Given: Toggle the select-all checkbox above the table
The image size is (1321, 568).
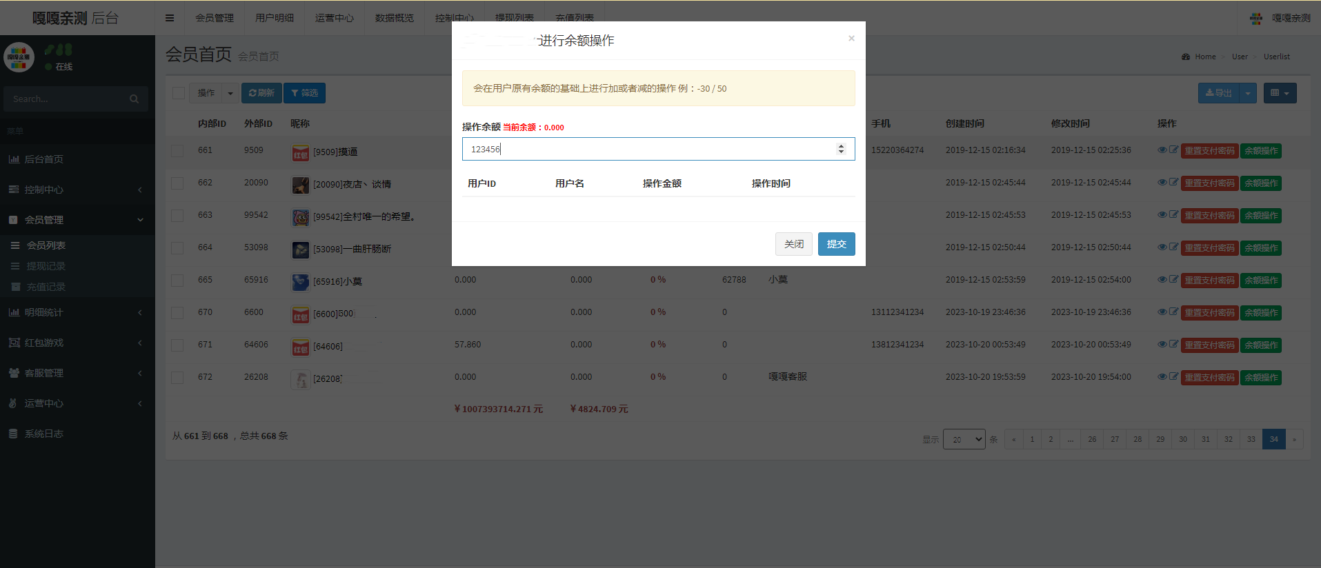Looking at the screenshot, I should 179,93.
